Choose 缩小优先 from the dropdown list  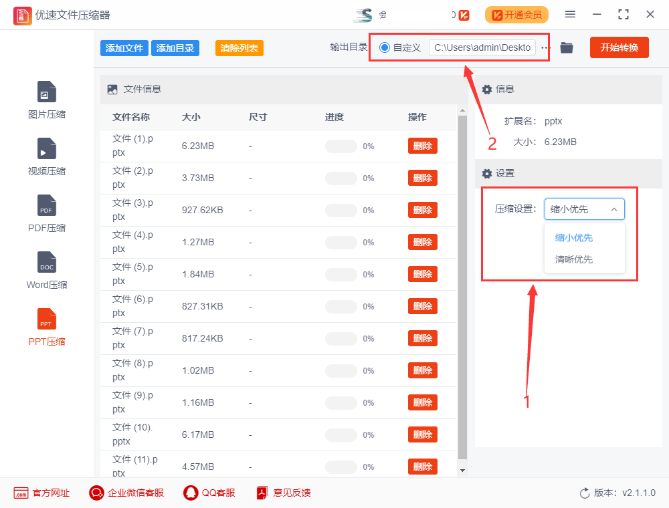[573, 238]
